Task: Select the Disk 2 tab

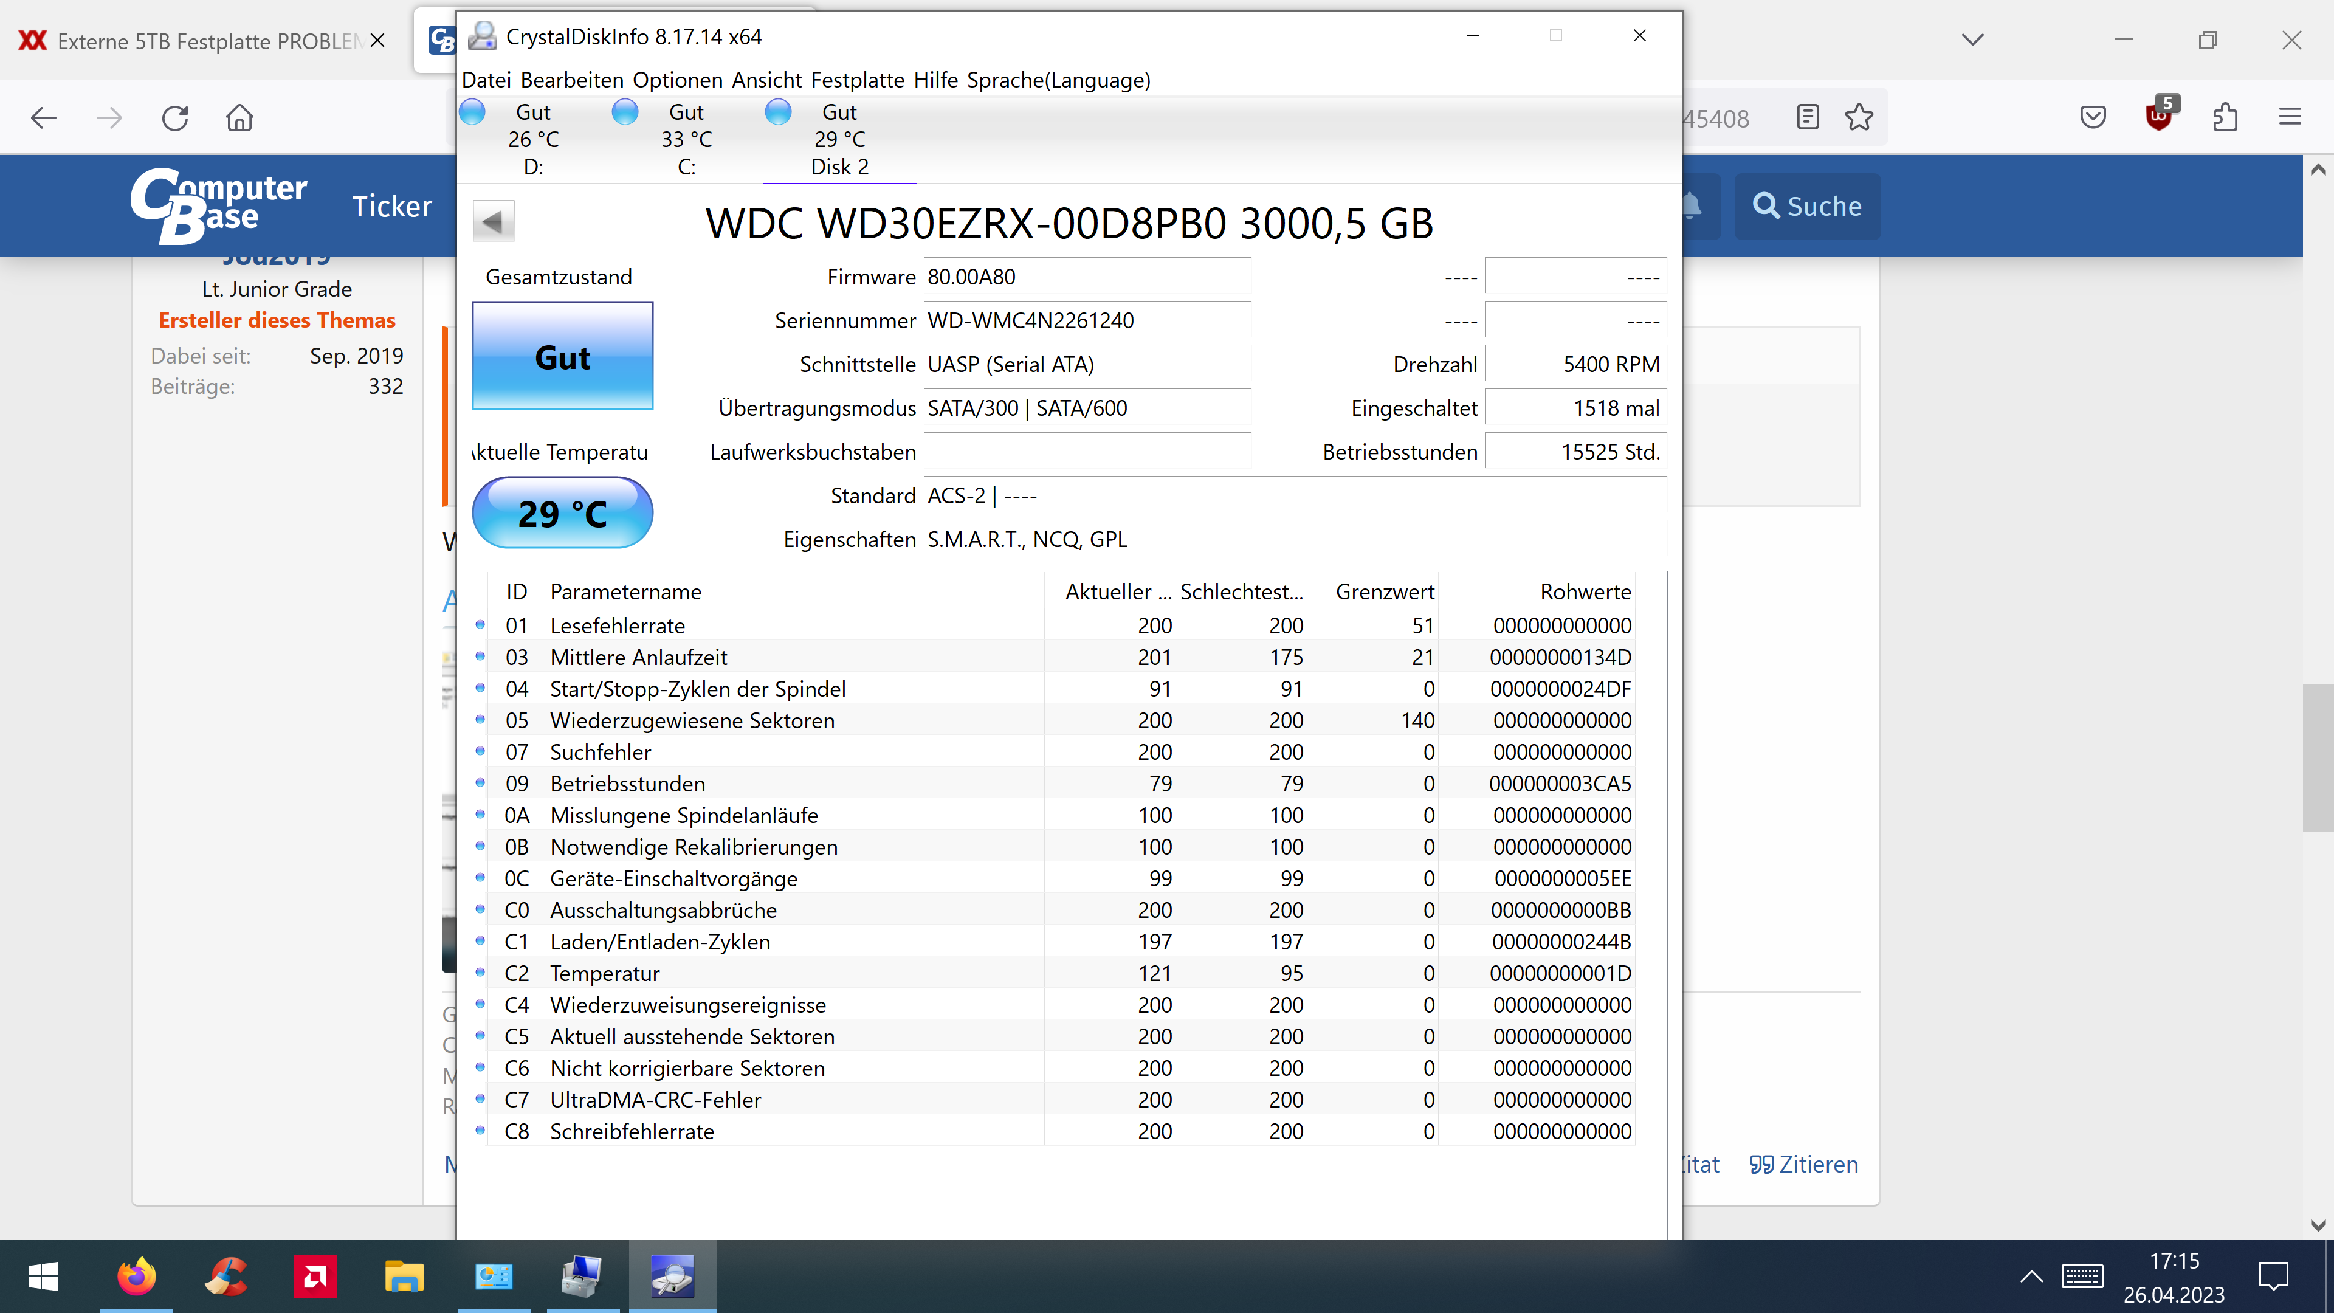Action: click(x=839, y=140)
